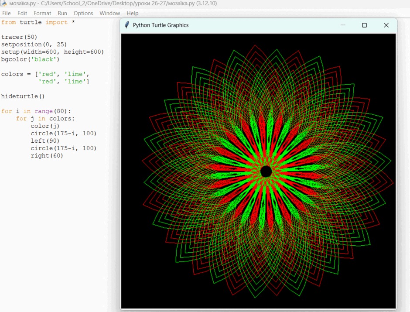Click the 'setup(width=600, height=600)' line
This screenshot has width=410, height=312.
click(52, 52)
